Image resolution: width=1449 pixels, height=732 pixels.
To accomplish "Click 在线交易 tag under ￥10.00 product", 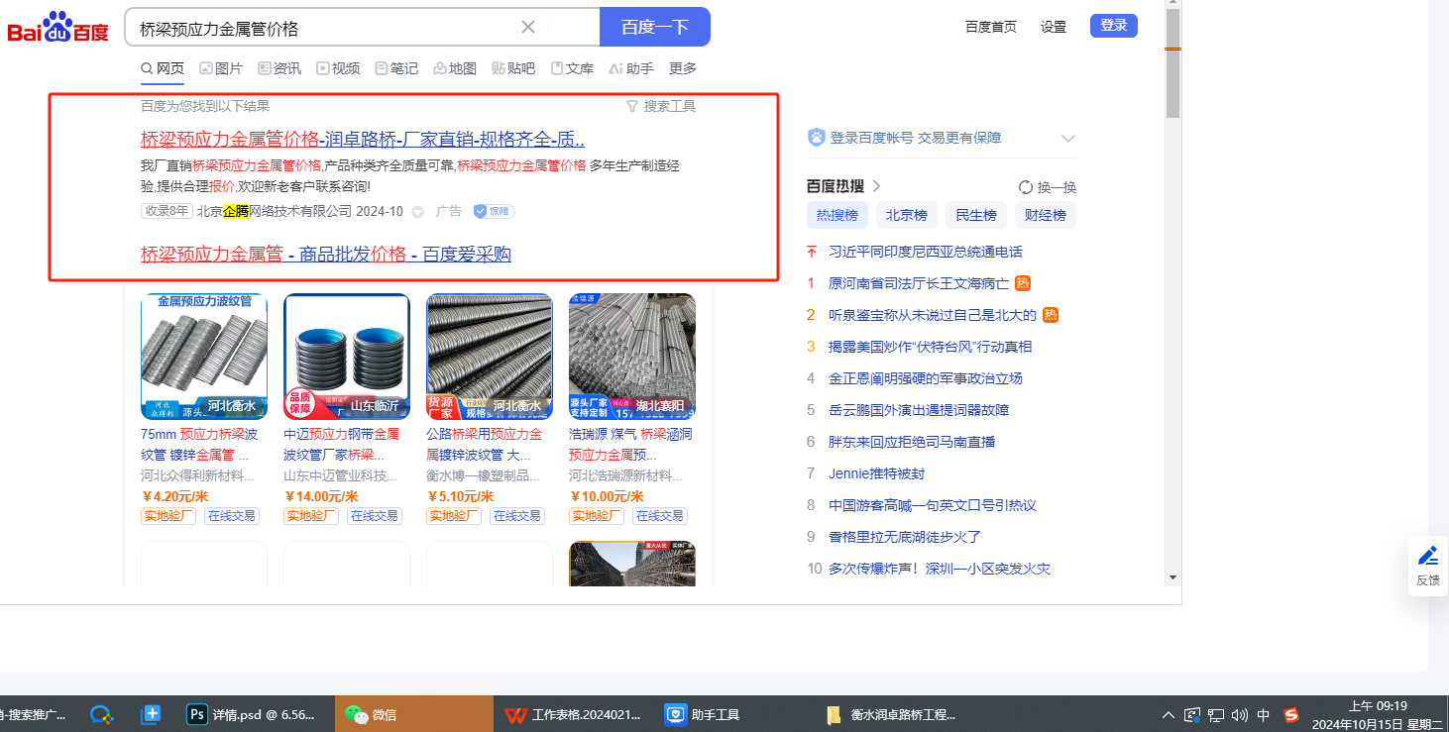I will [x=660, y=516].
